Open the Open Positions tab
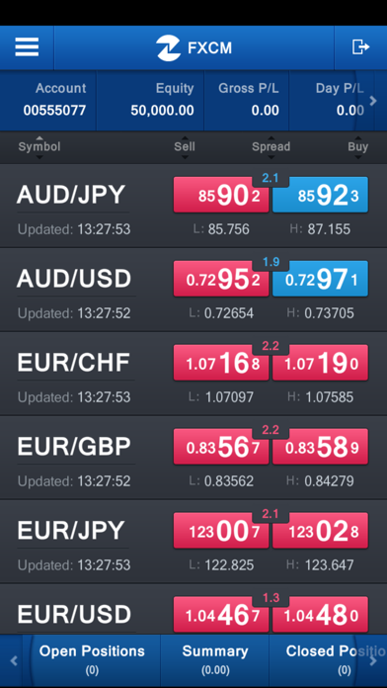The width and height of the screenshot is (387, 688). click(92, 660)
